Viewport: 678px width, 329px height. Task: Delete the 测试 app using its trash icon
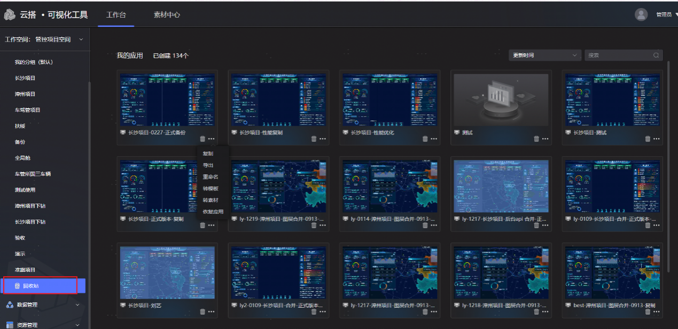click(x=536, y=139)
